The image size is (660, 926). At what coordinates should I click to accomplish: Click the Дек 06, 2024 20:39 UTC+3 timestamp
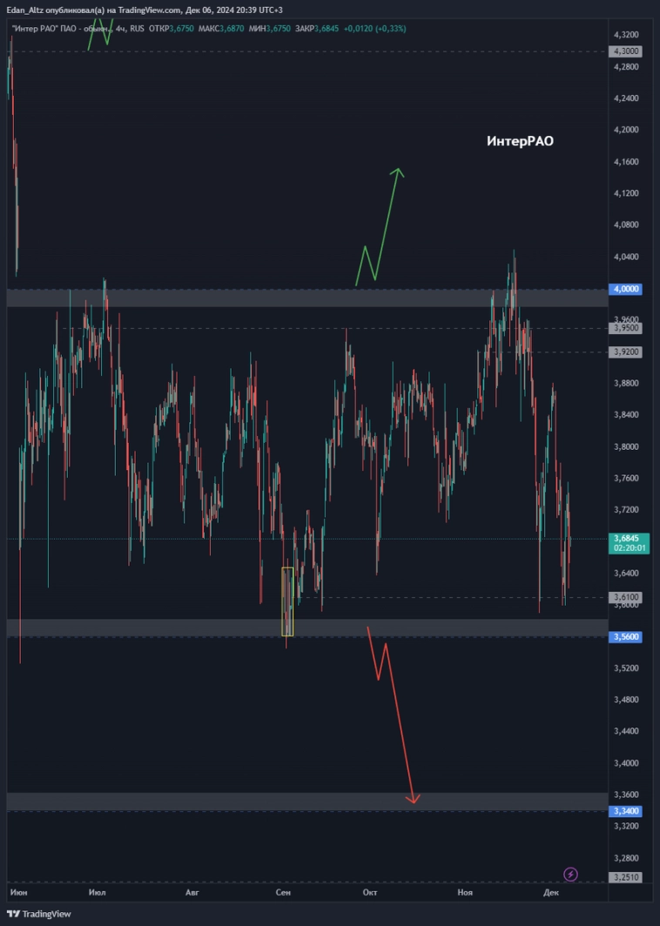pyautogui.click(x=234, y=10)
